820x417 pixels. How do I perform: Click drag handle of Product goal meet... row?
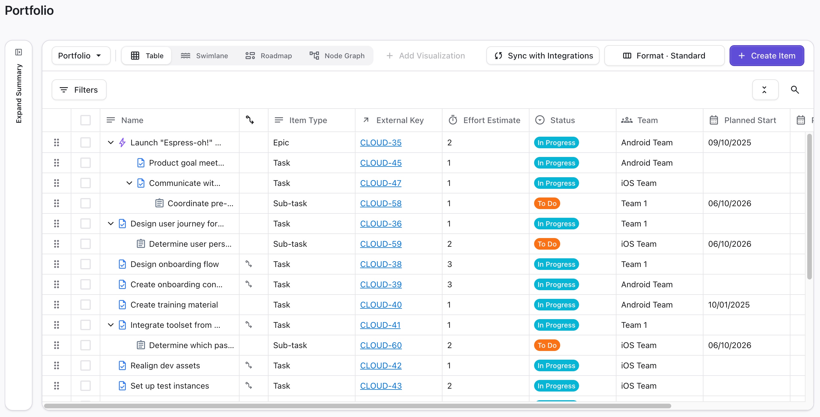(x=57, y=163)
